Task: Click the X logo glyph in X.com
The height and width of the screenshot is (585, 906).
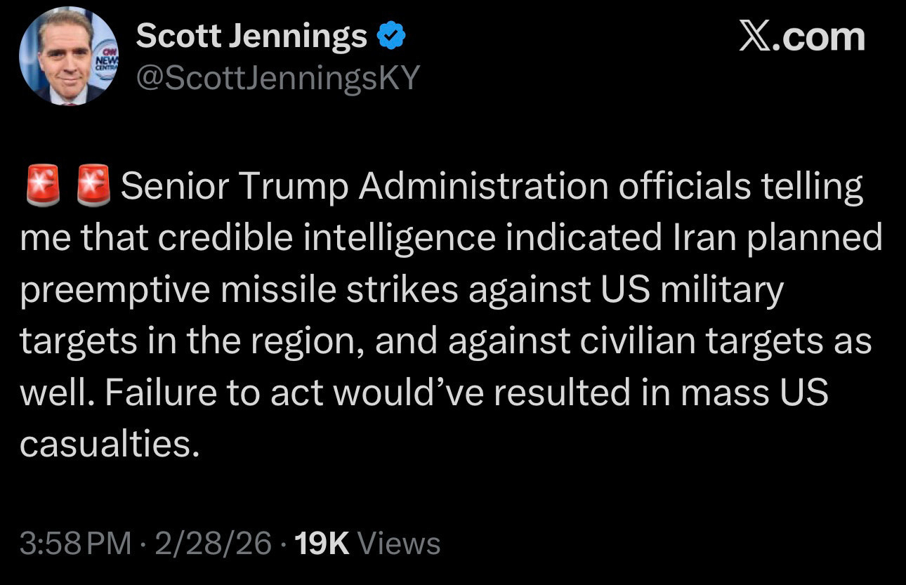Action: click(755, 37)
